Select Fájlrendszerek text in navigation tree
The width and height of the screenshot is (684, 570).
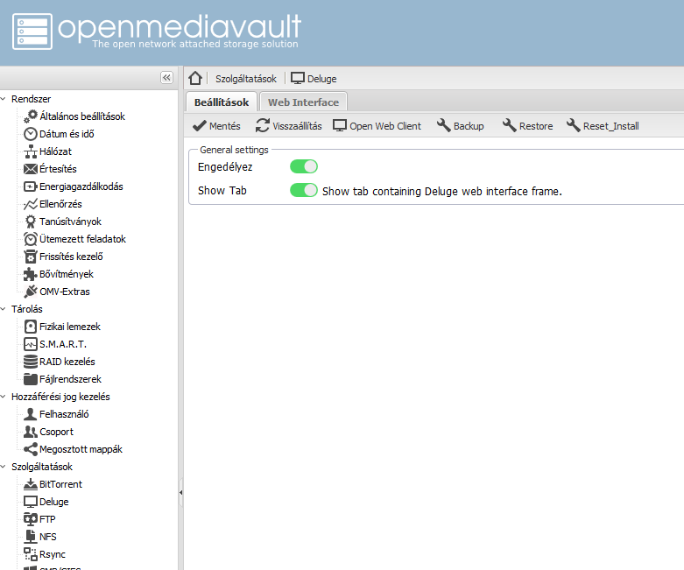pos(70,379)
